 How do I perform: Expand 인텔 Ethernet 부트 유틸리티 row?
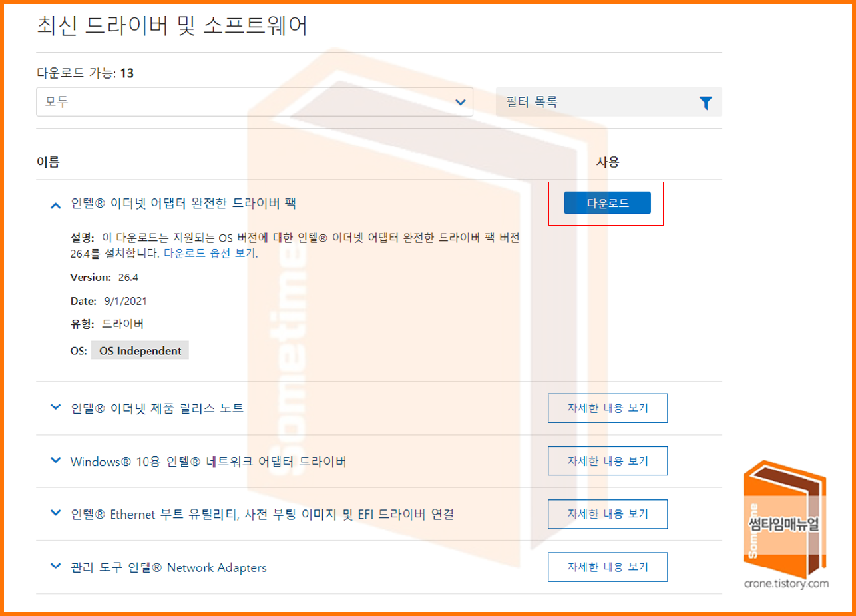pos(55,513)
